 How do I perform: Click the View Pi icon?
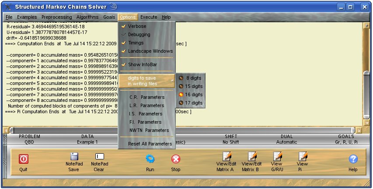tap(302, 156)
